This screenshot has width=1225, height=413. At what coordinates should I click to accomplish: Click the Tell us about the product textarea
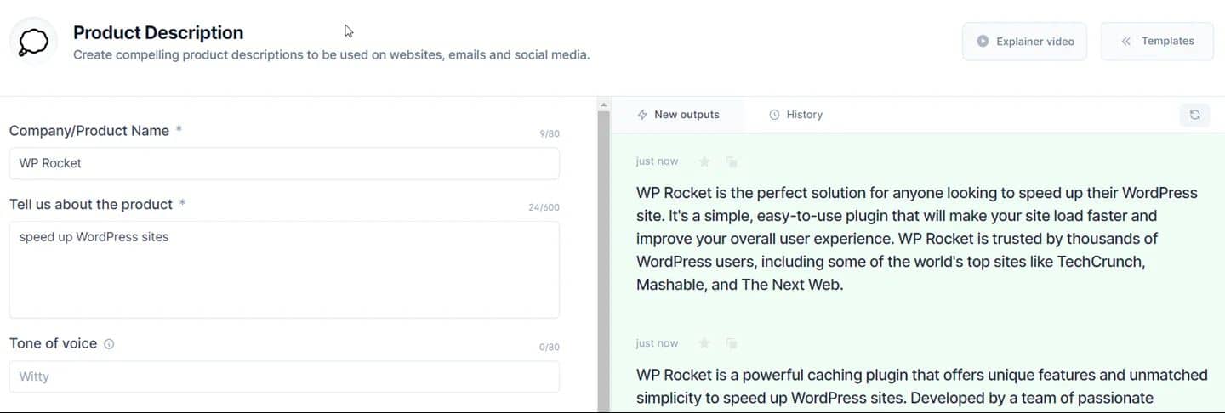[284, 269]
